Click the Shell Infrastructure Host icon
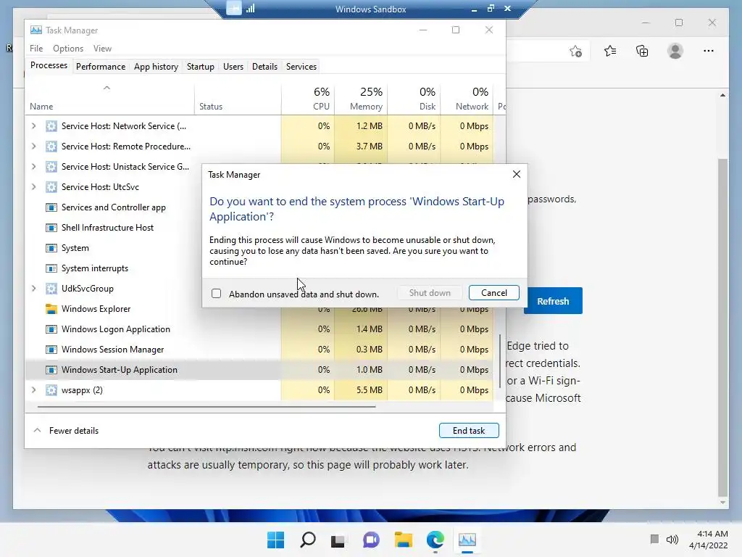The image size is (742, 557). (x=51, y=228)
